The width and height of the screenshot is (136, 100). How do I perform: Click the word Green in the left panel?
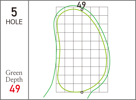coord(14,73)
